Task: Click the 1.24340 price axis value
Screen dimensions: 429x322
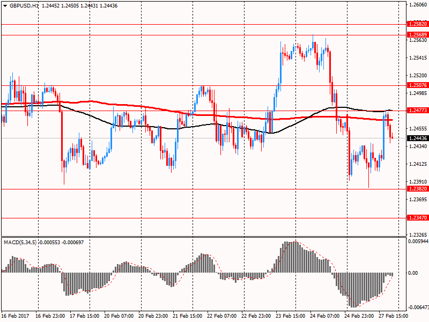Action: point(418,147)
